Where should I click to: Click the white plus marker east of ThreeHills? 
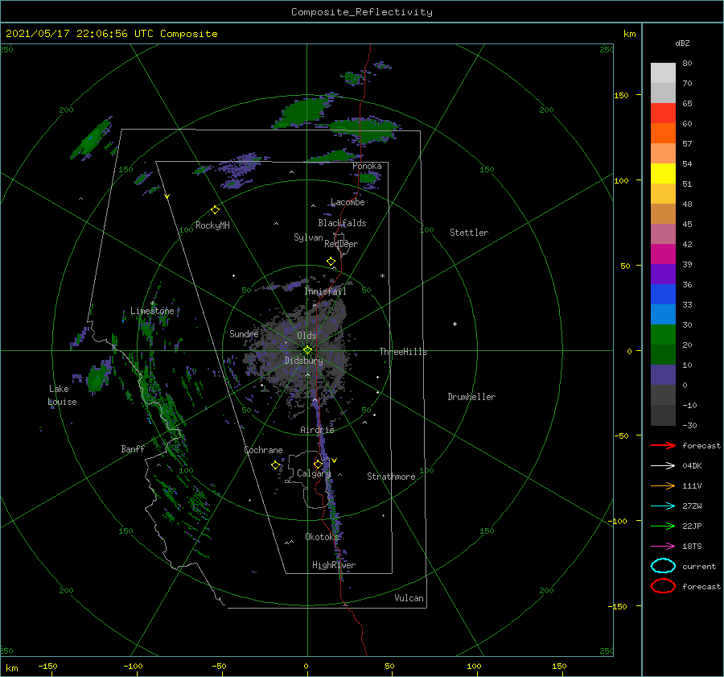click(455, 324)
